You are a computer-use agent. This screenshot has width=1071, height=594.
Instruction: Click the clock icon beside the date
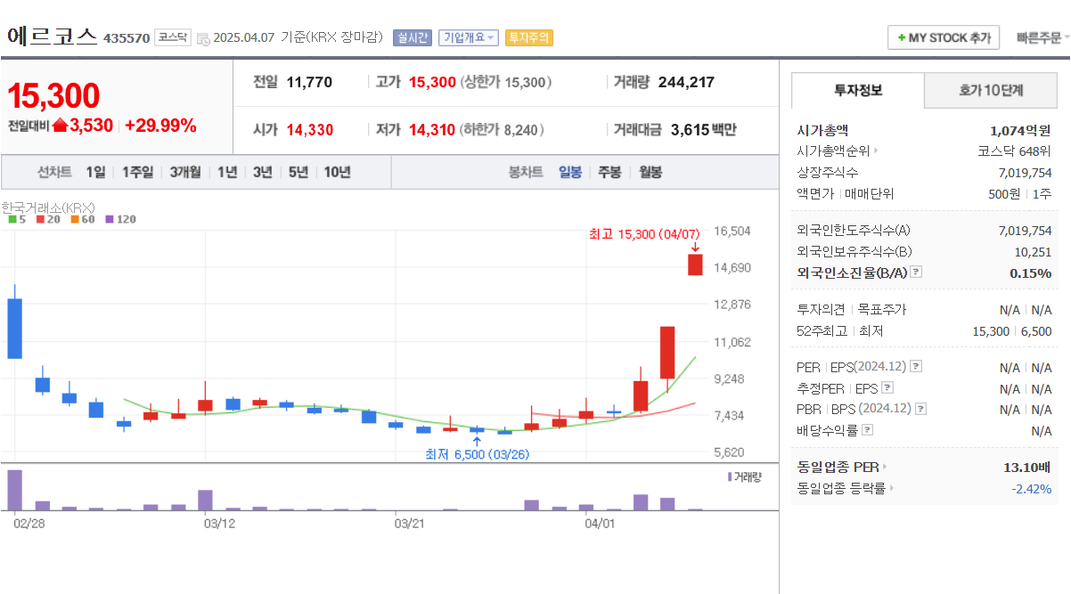tap(203, 38)
